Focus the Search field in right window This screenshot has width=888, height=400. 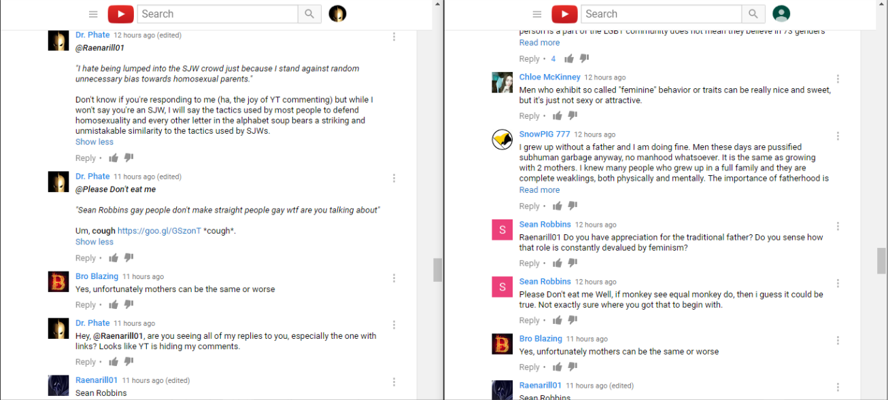pos(661,14)
